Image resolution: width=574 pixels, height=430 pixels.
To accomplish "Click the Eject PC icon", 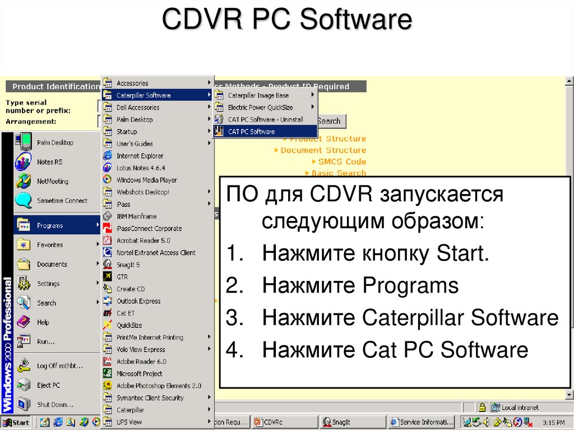I will point(24,385).
